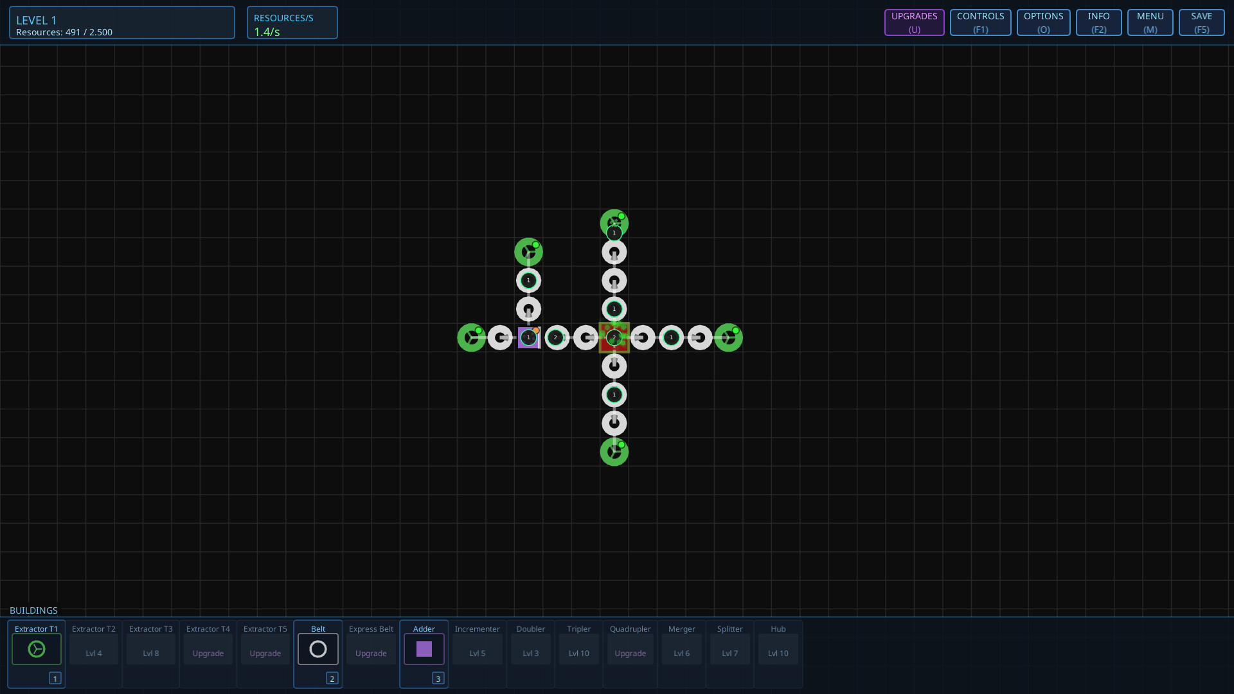This screenshot has height=694, width=1234.
Task: Select the Extractor T1 building
Action: (x=36, y=649)
